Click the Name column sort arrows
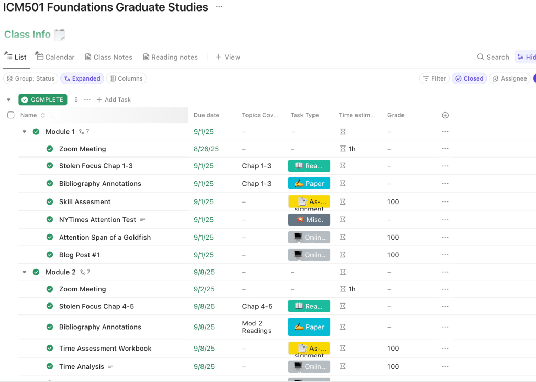Screen dimensions: 536x382 click(x=43, y=115)
